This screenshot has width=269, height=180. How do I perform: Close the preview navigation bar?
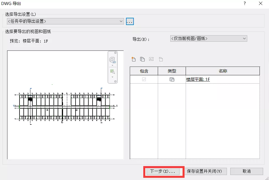pos(115,53)
